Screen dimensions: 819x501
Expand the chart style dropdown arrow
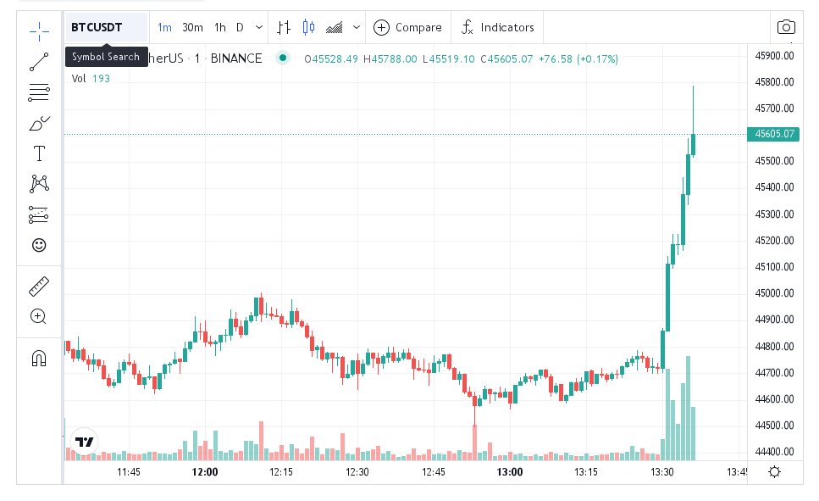coord(356,27)
